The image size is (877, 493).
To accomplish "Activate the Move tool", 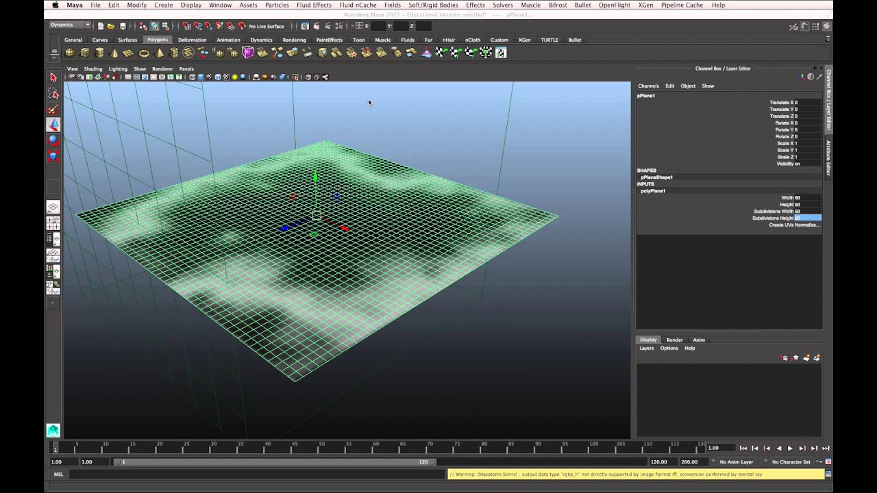I will click(53, 125).
